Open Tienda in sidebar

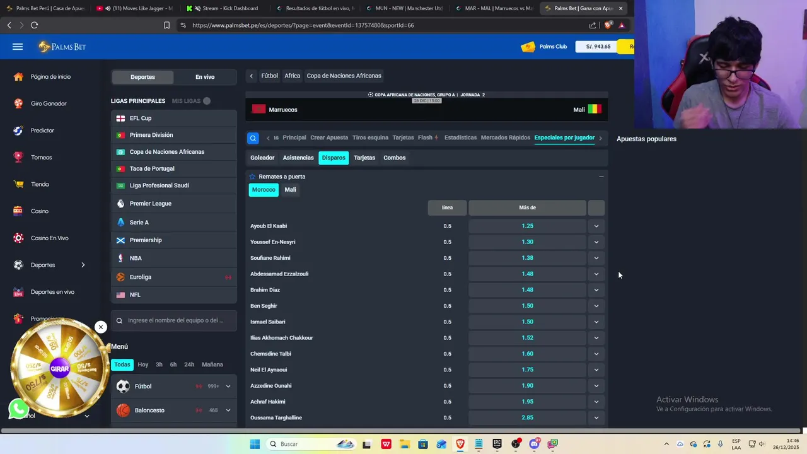tap(40, 184)
